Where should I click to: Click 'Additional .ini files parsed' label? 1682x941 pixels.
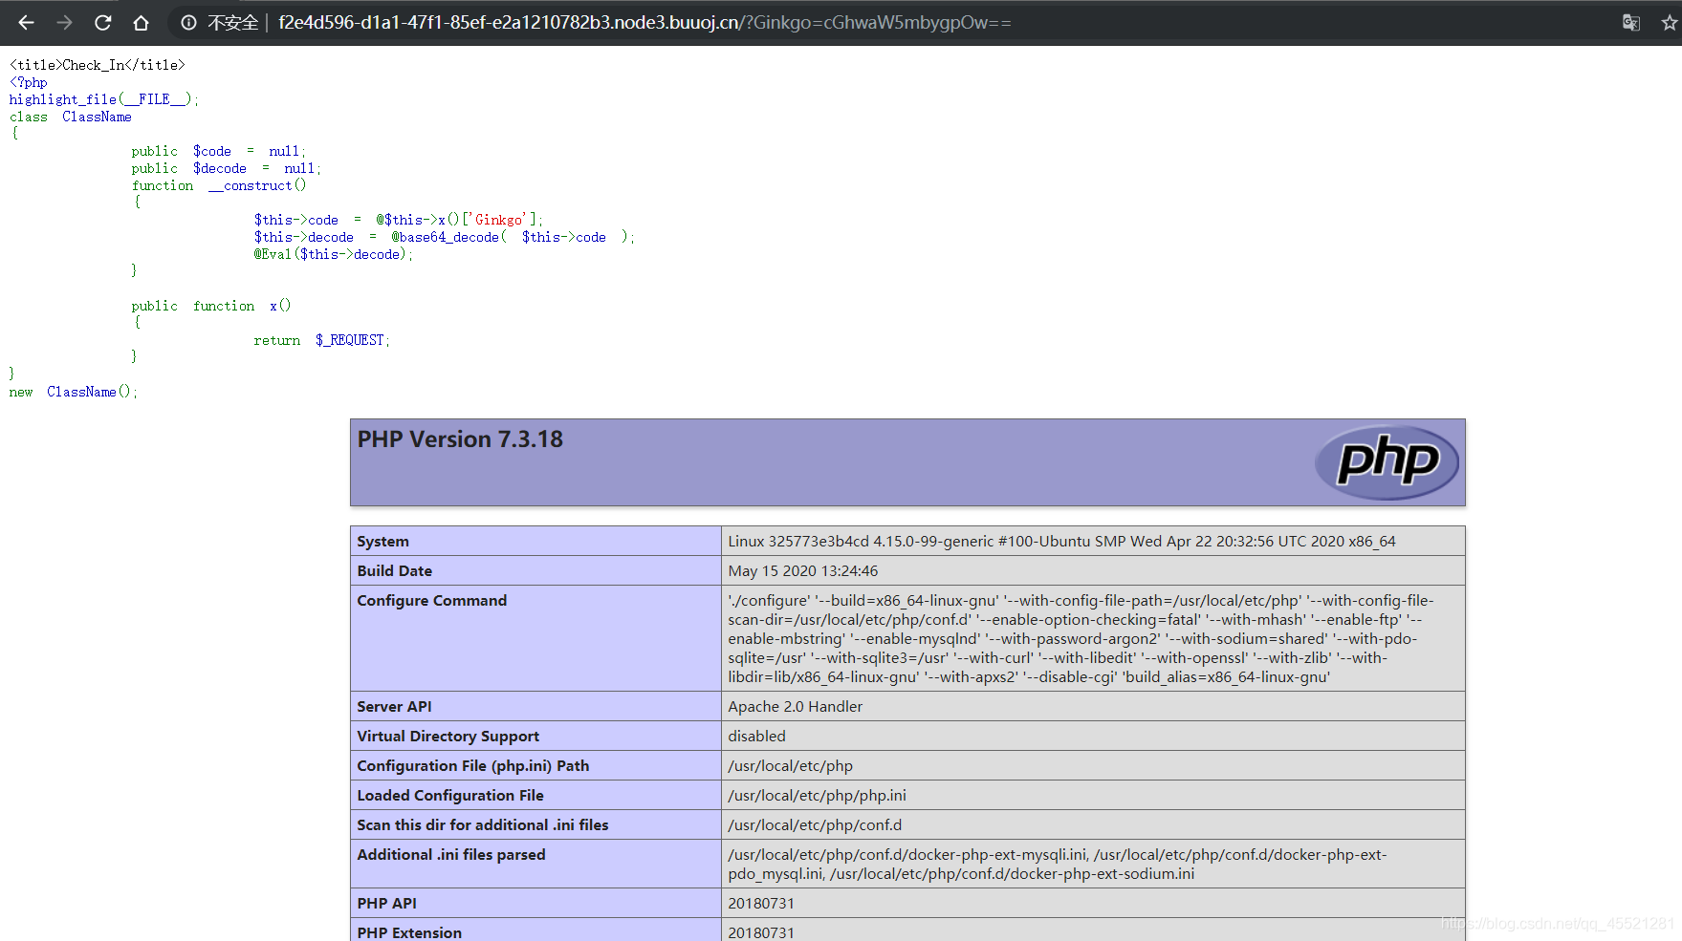[x=450, y=855]
